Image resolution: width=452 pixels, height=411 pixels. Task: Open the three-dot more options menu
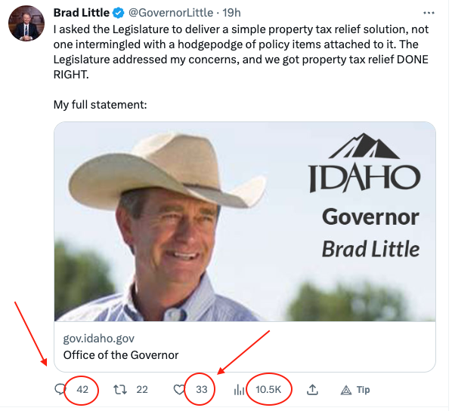tap(429, 13)
